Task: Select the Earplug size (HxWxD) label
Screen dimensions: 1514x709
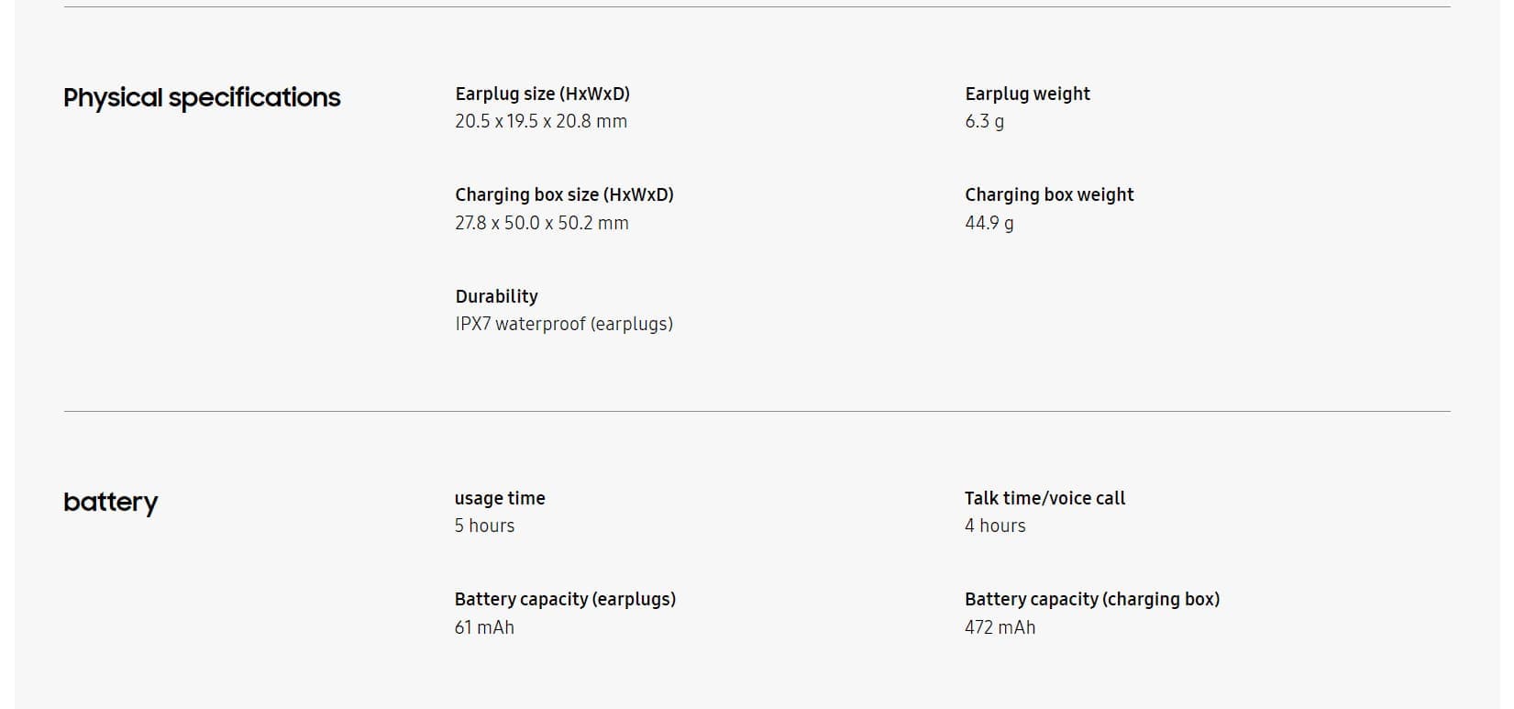Action: [542, 94]
